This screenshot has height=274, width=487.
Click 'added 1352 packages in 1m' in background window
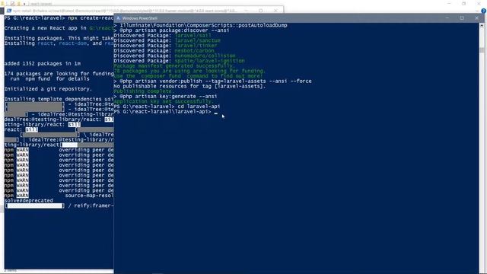pyautogui.click(x=43, y=64)
